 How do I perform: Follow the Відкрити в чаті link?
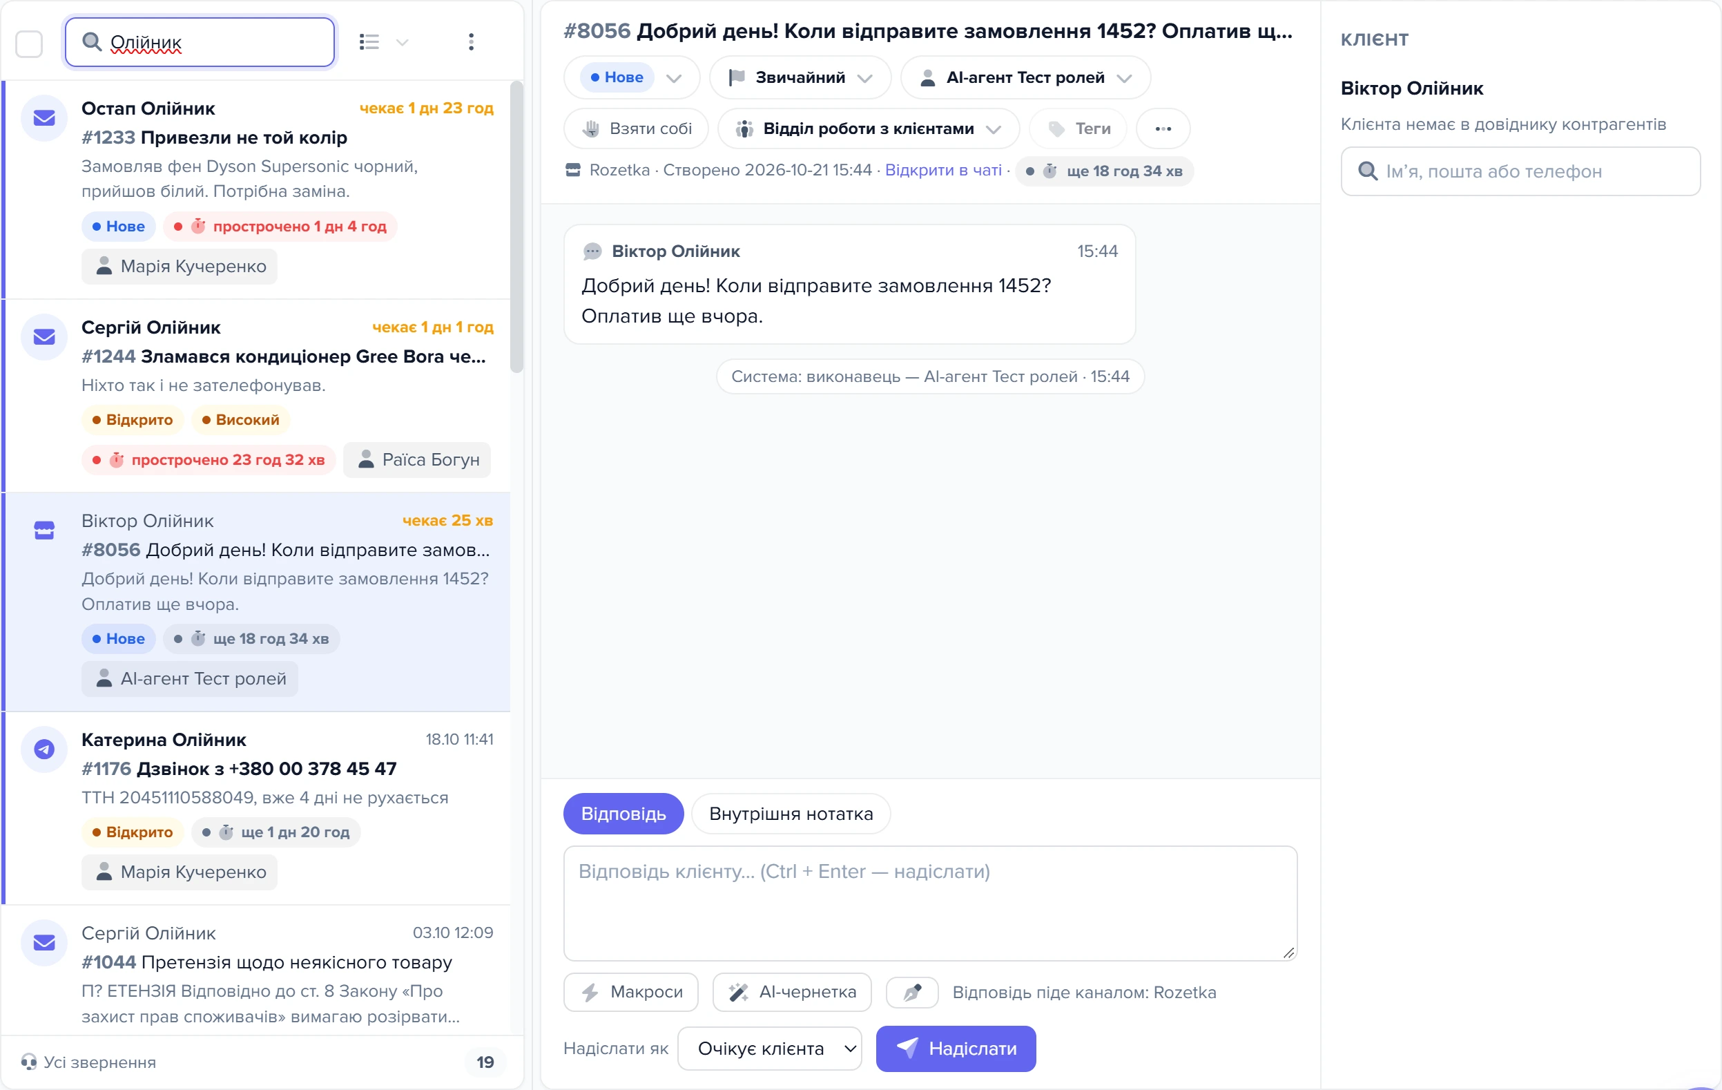click(942, 170)
